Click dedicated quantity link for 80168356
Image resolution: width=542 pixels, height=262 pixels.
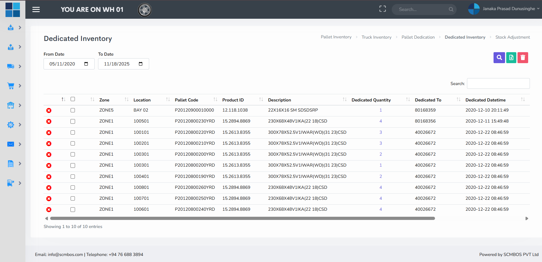[x=380, y=121]
